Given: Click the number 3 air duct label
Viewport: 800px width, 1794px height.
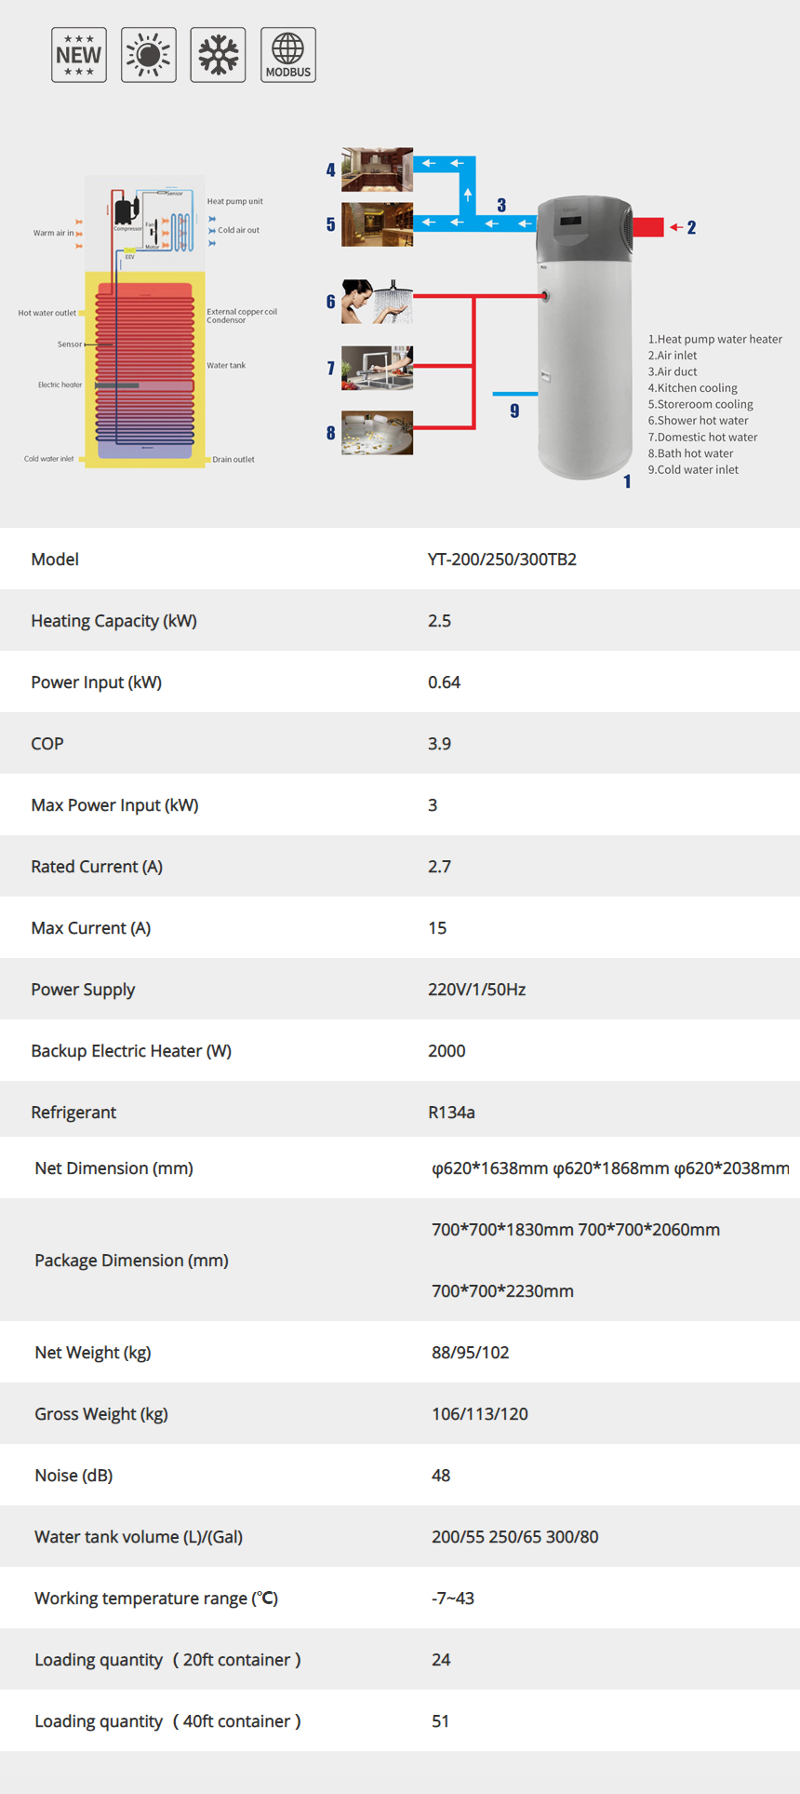Looking at the screenshot, I should [501, 205].
